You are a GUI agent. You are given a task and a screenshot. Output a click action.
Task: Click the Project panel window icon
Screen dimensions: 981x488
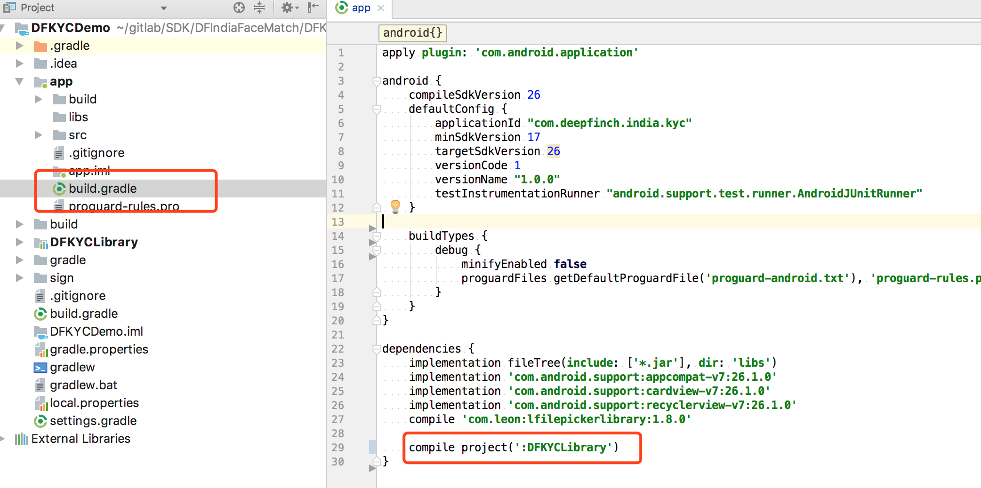(9, 7)
